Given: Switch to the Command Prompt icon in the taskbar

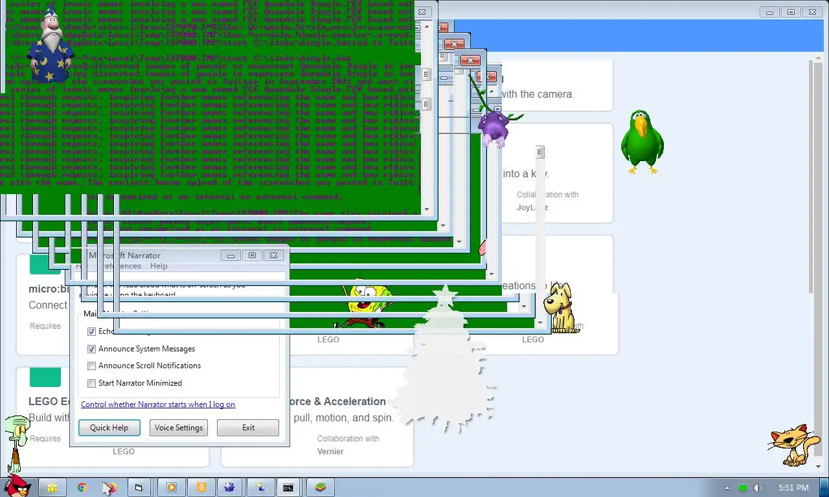Looking at the screenshot, I should pyautogui.click(x=288, y=487).
